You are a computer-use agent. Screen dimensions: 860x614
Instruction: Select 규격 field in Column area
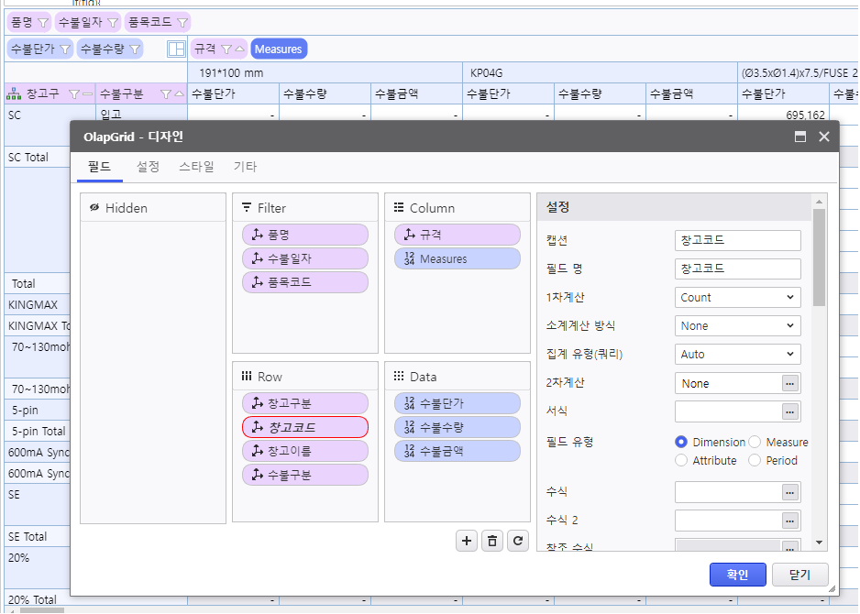457,235
